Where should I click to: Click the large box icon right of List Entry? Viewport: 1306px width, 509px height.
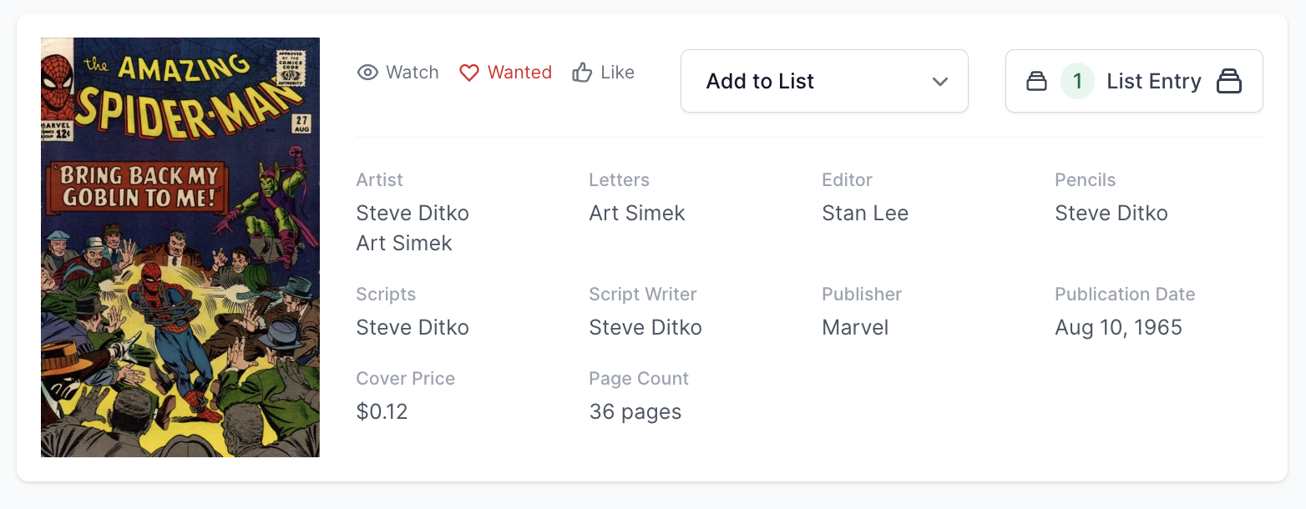[1228, 81]
